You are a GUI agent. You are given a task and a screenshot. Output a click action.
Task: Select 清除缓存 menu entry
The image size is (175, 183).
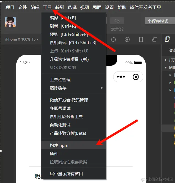73,88
